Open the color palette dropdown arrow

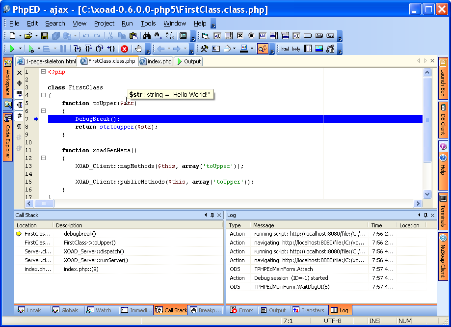pos(252,49)
